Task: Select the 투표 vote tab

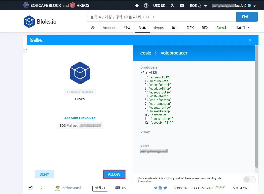Action: pyautogui.click(x=142, y=28)
